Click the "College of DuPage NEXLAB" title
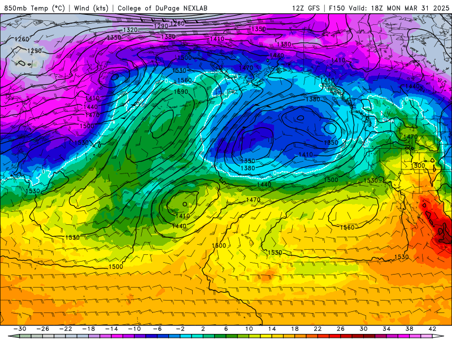This screenshot has width=452, height=339. click(162, 8)
